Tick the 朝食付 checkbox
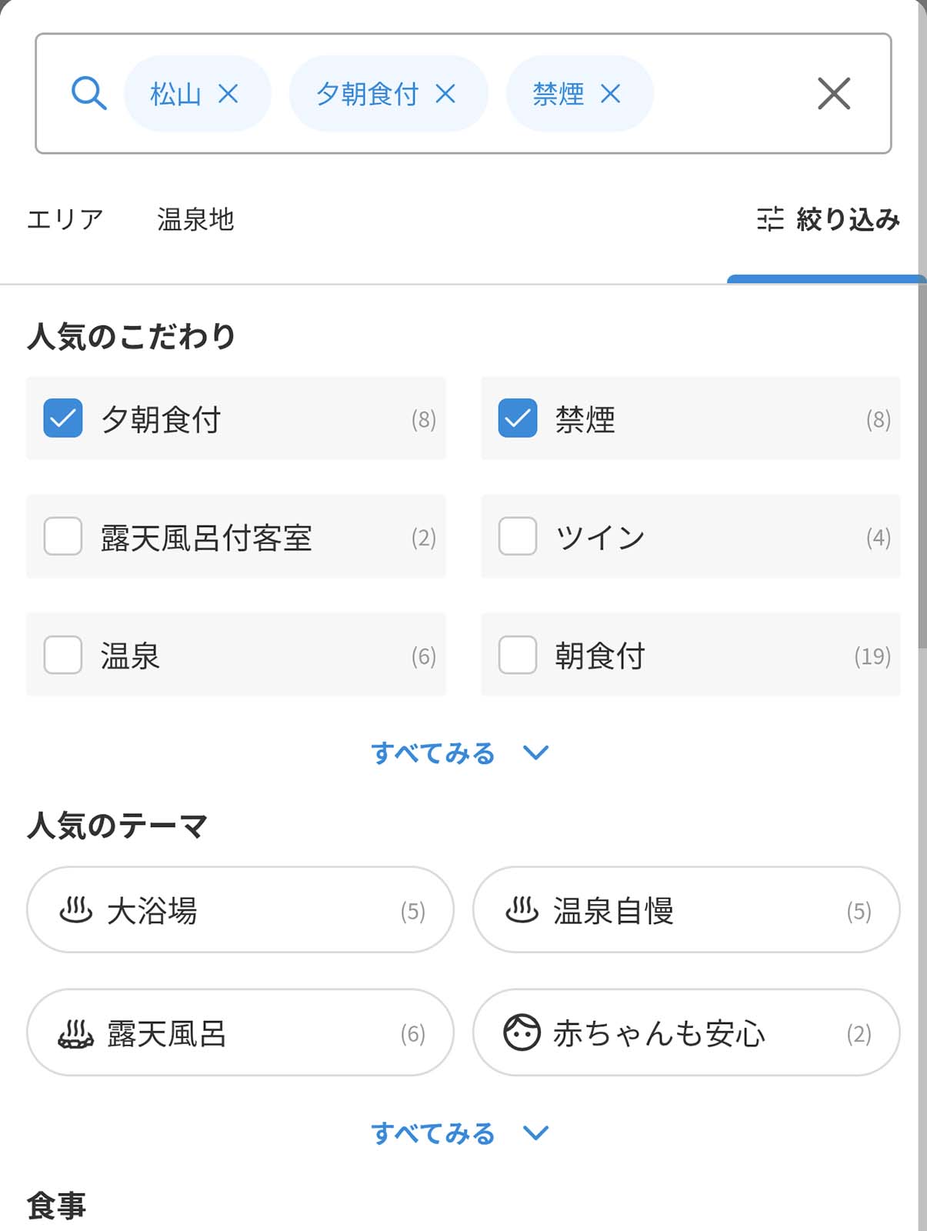This screenshot has width=927, height=1231. click(x=518, y=655)
